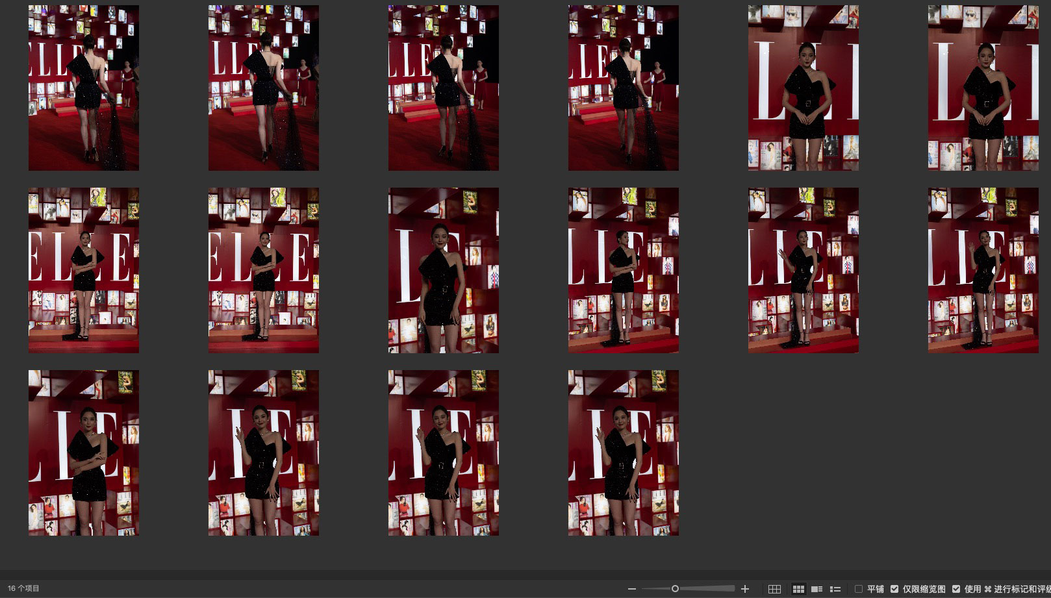The width and height of the screenshot is (1051, 598).
Task: Switch to details view mode icon
Action: point(817,589)
